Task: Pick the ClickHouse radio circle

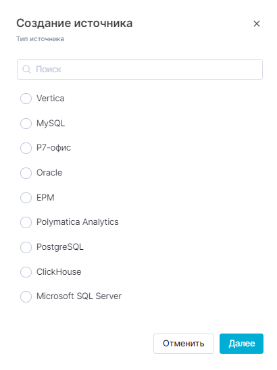Action: 26,272
